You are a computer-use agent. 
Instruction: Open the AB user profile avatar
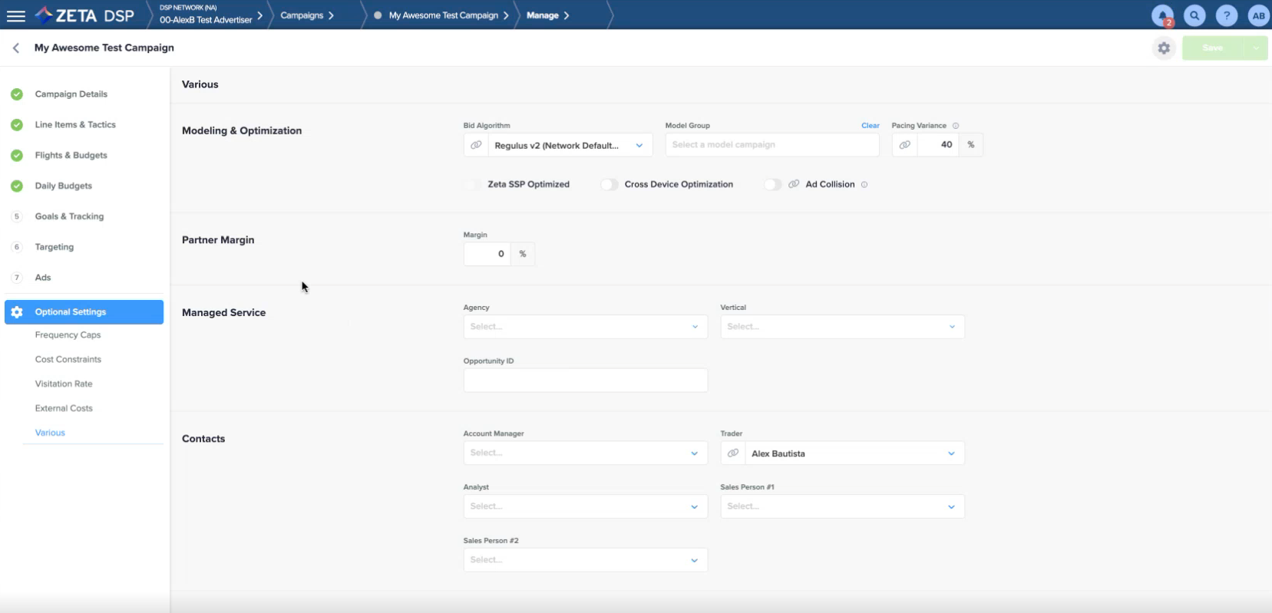pyautogui.click(x=1258, y=15)
